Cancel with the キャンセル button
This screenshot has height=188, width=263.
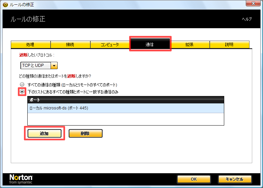click(x=235, y=179)
